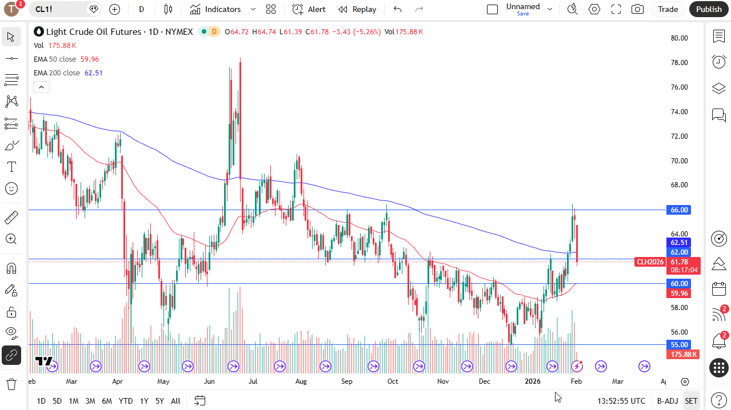Expand the Indicators favorites dropdown arrow
The width and height of the screenshot is (731, 410).
(x=253, y=9)
